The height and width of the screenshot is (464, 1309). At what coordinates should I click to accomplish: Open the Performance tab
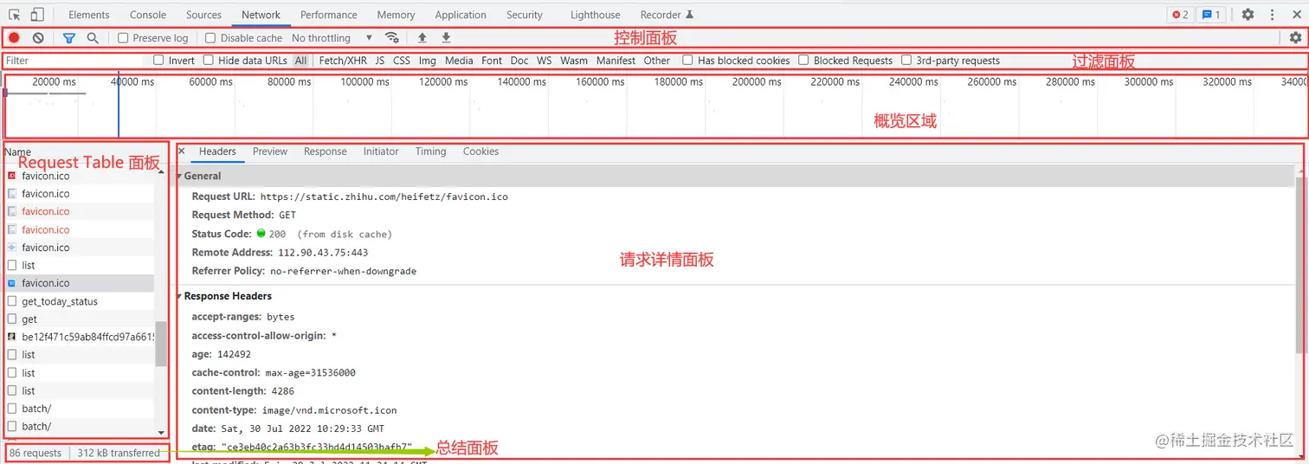point(329,15)
